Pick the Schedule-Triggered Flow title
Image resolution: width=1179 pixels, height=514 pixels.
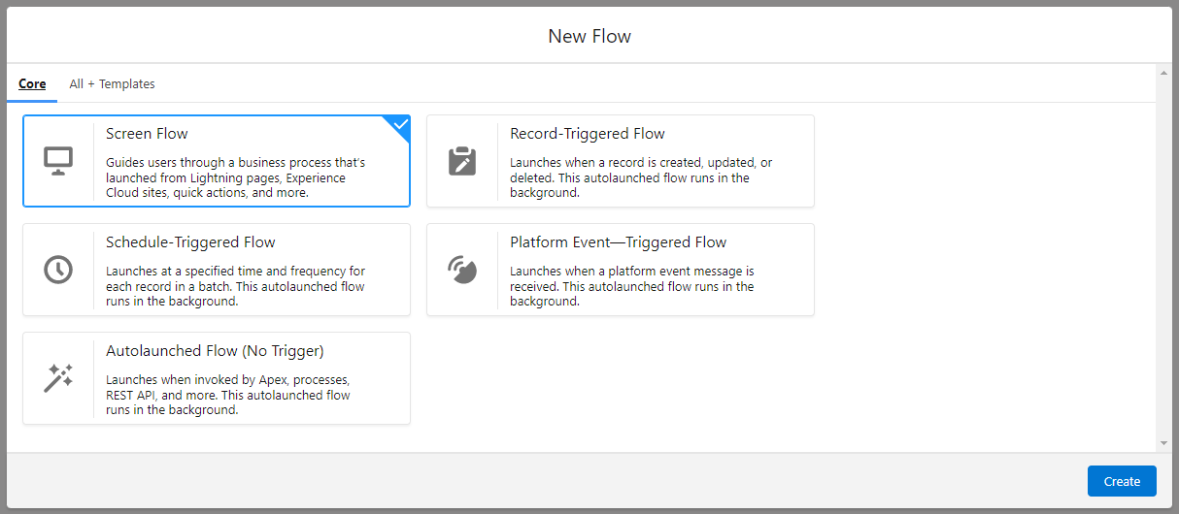190,242
